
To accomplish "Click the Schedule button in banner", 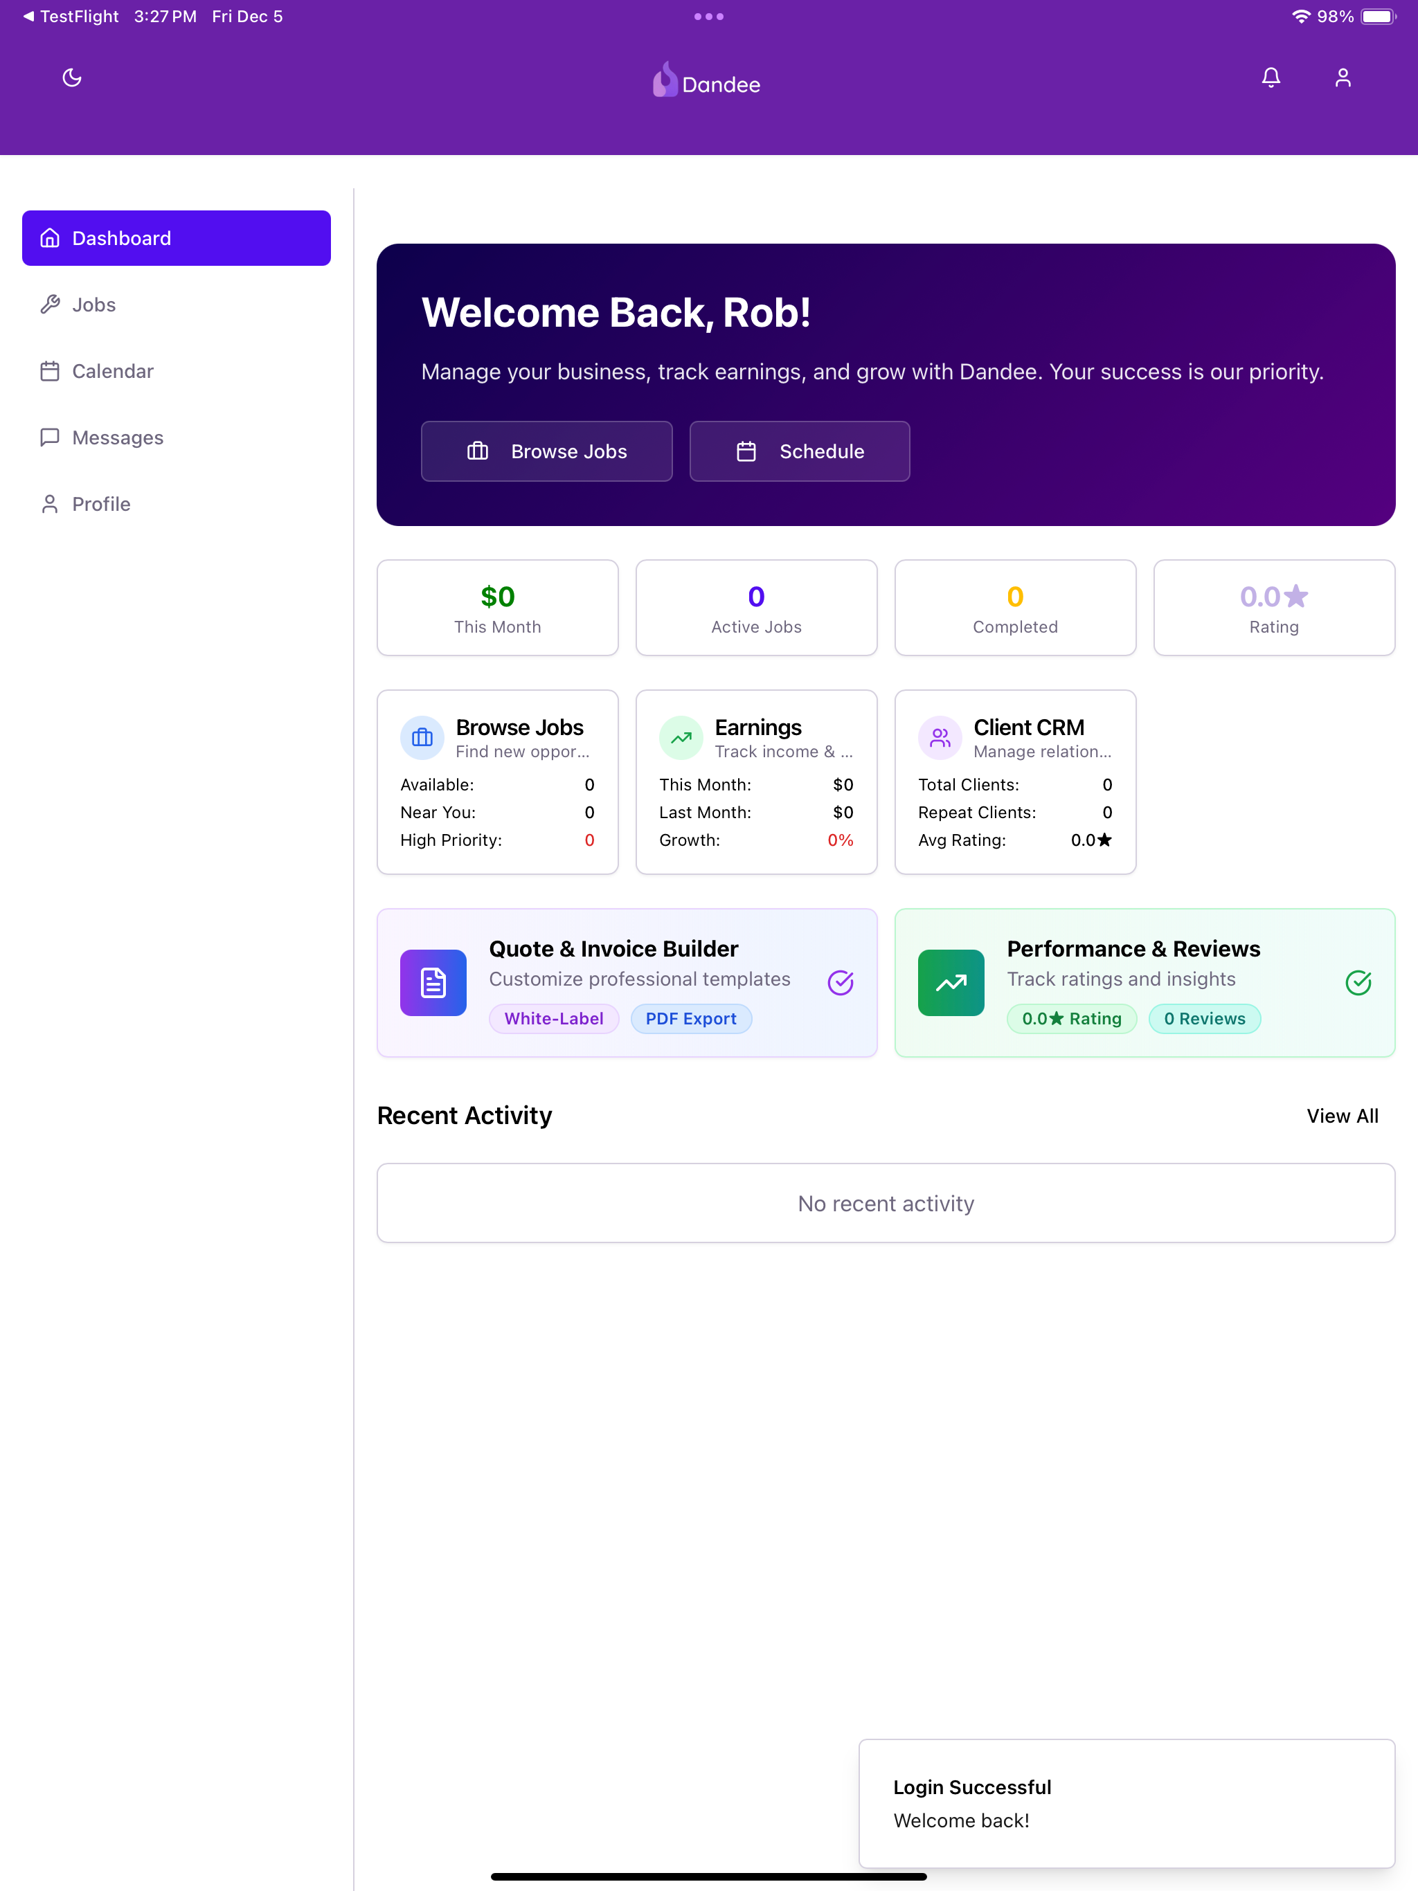I will point(800,451).
